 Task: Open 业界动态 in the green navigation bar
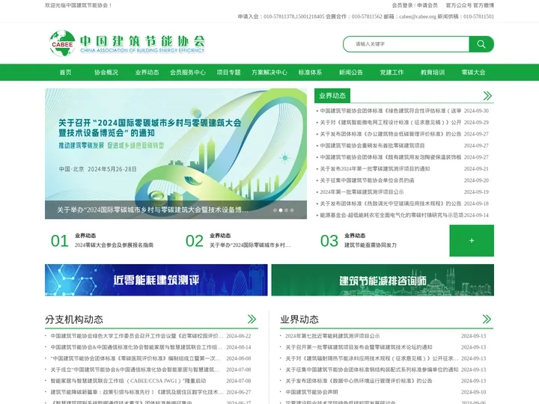pyautogui.click(x=147, y=72)
